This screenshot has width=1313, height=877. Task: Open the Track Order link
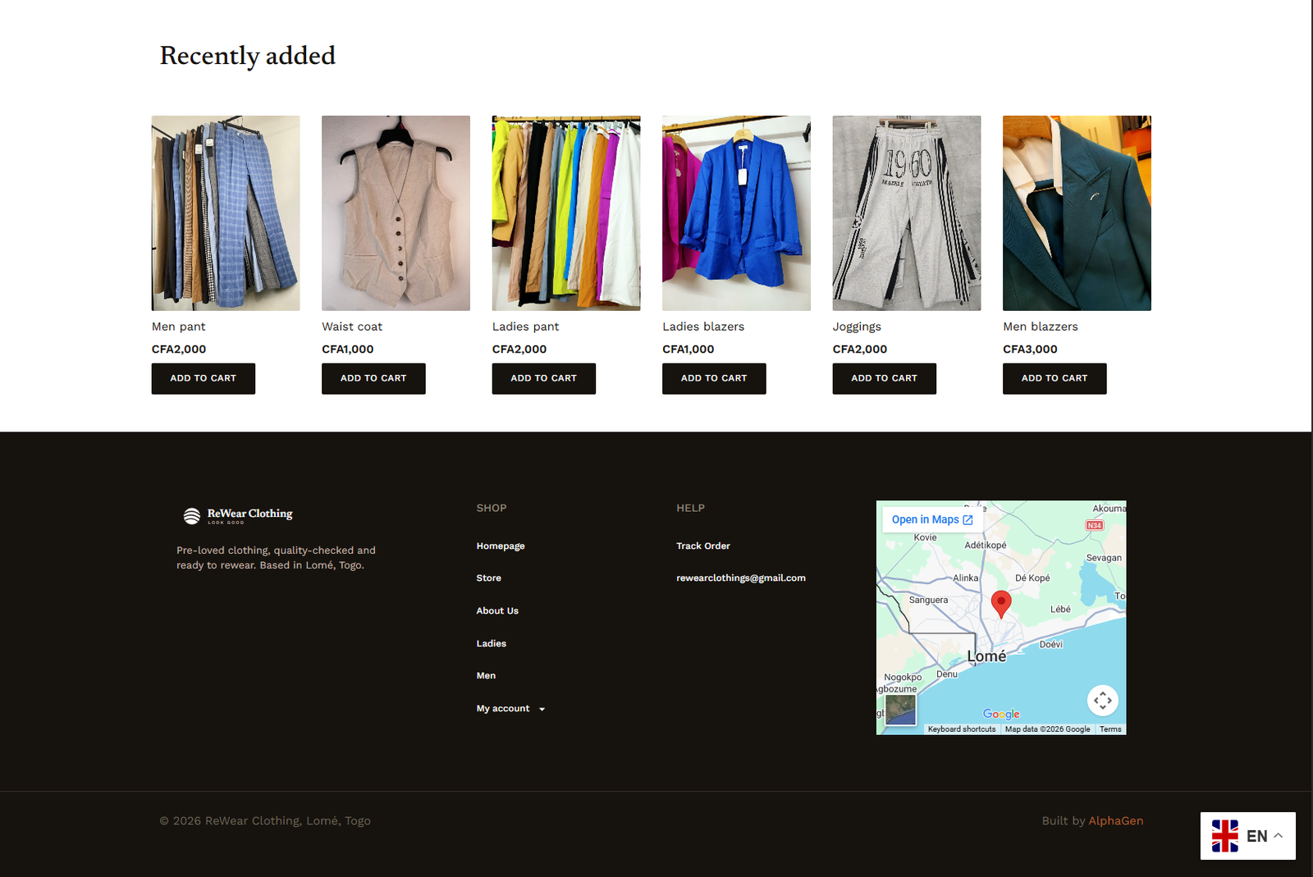(703, 546)
